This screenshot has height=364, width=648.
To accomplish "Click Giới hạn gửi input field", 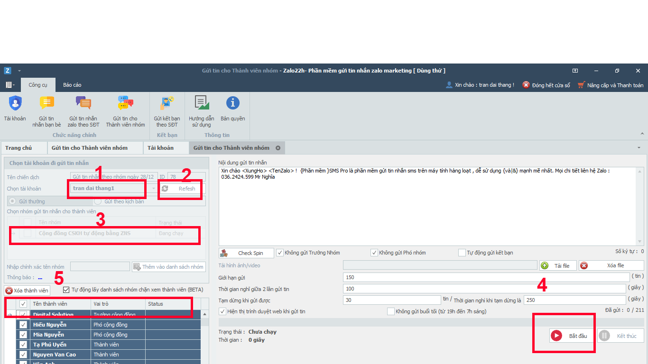I will (486, 277).
